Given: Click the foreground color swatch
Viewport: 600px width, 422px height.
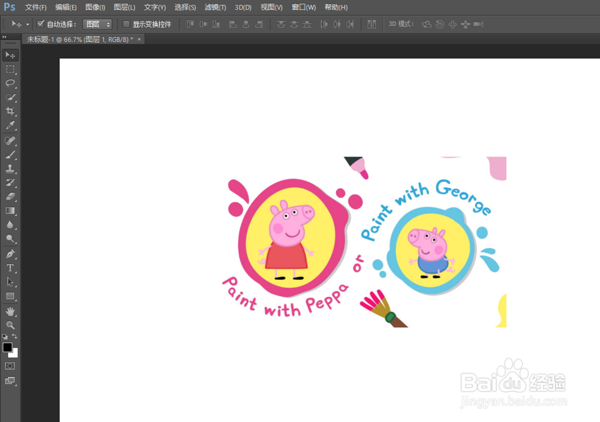Looking at the screenshot, I should click(7, 347).
